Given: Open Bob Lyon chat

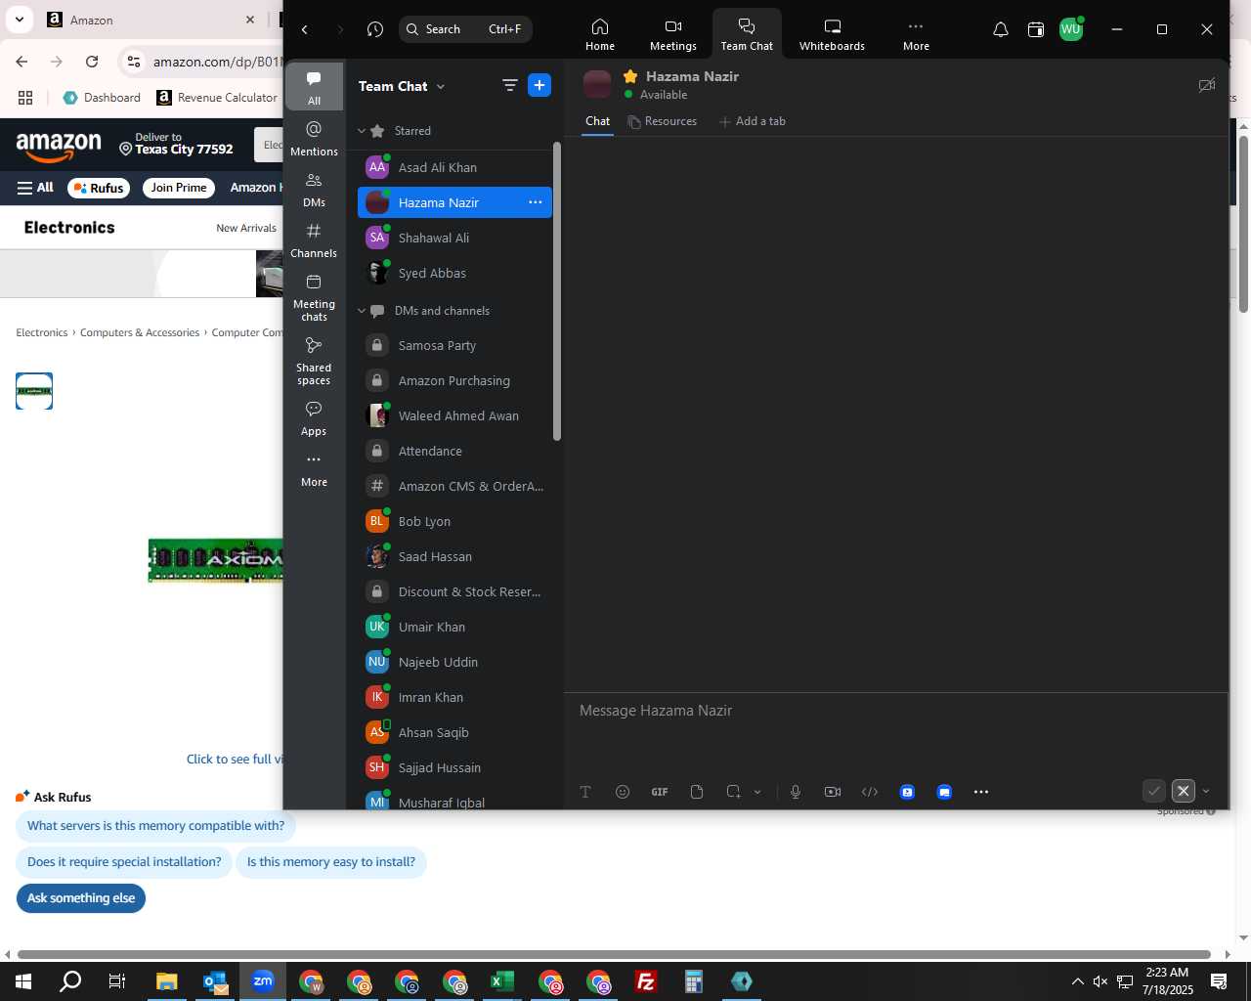Looking at the screenshot, I should [x=454, y=521].
